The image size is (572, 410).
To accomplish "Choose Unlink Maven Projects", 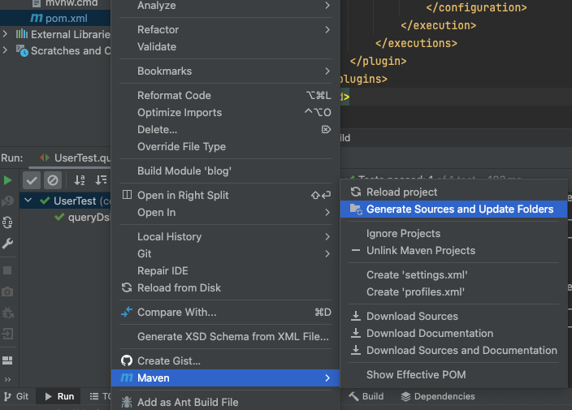I will point(453,251).
